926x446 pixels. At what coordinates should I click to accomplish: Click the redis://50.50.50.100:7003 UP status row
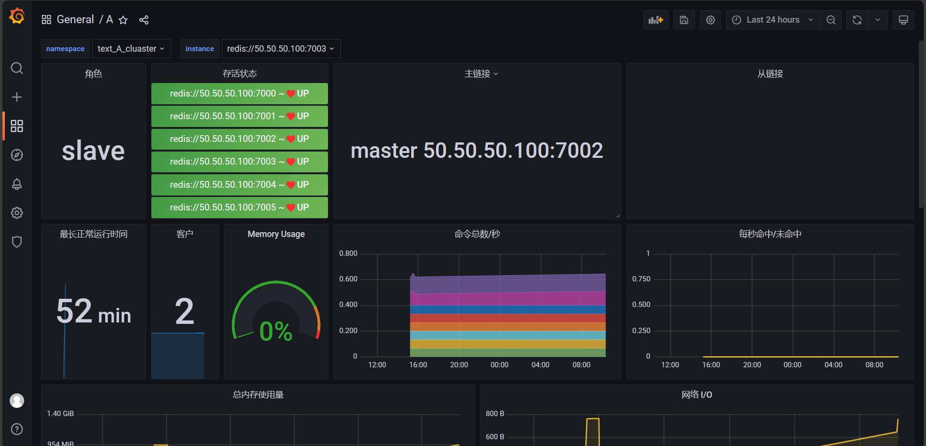(x=240, y=162)
